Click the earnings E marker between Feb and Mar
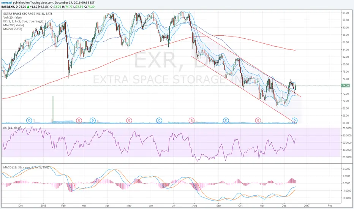 (x=79, y=120)
